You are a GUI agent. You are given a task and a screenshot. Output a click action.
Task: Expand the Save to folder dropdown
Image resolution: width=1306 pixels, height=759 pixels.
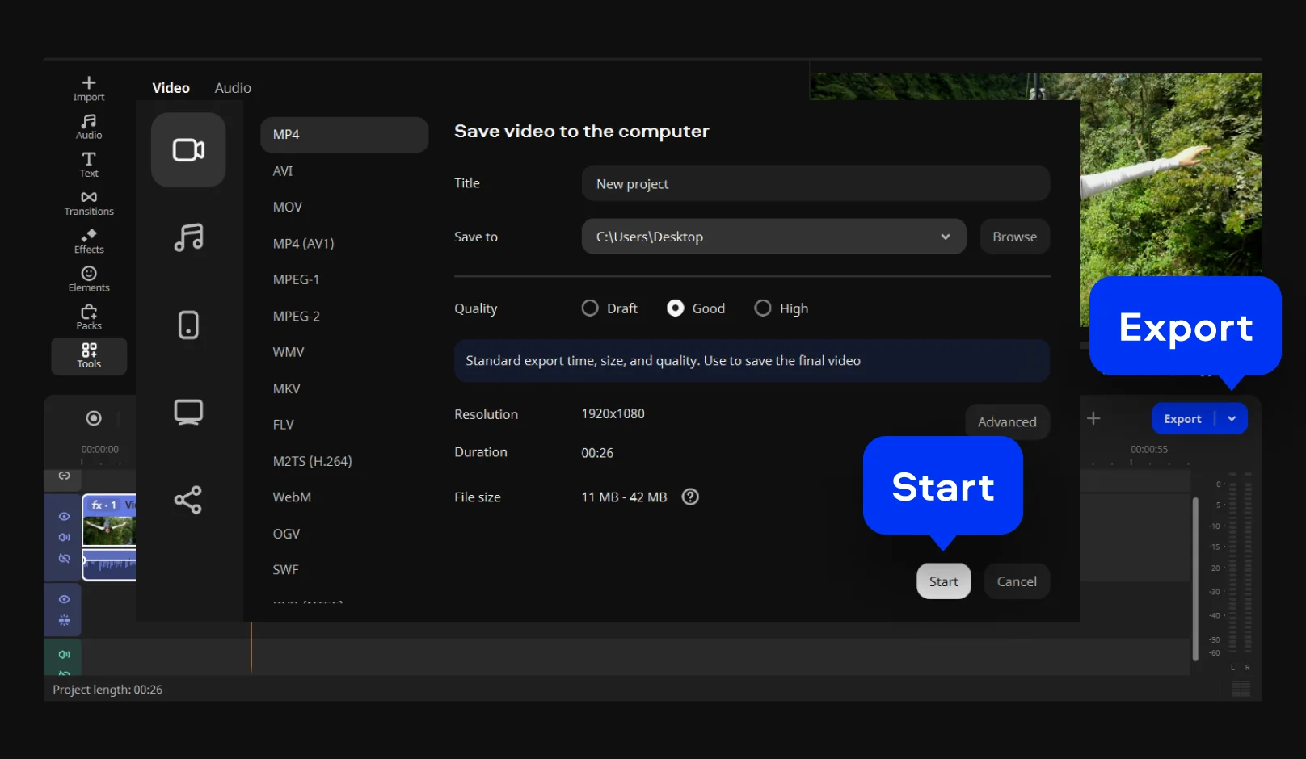pyautogui.click(x=945, y=237)
